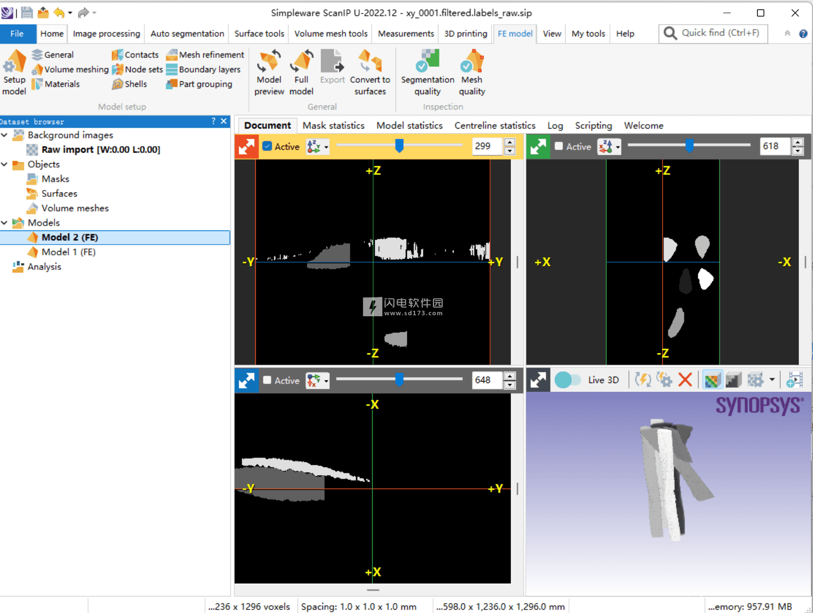Check Active in top-right view
813x613 pixels.
coord(559,146)
